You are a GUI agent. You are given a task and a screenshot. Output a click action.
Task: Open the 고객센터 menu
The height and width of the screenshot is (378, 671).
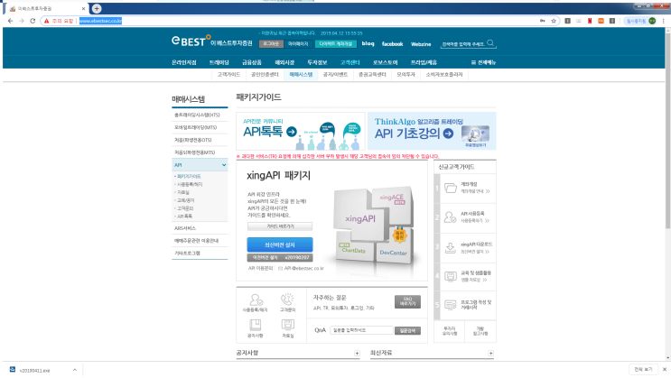(350, 62)
